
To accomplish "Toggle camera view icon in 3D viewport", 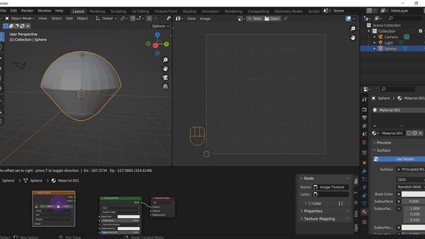I will click(165, 78).
